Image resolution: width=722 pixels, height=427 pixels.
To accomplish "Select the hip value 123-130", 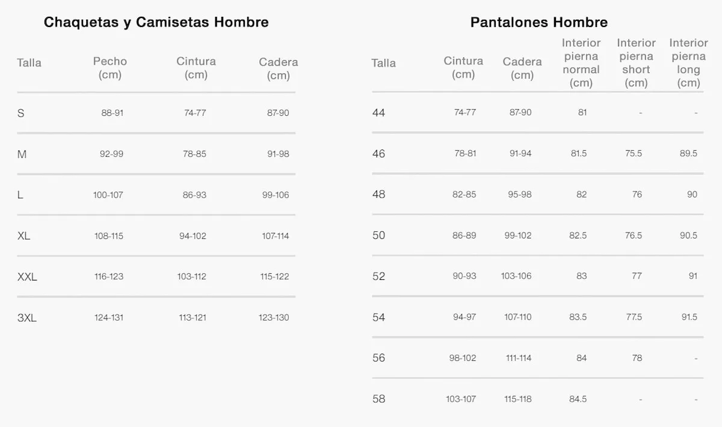I will click(274, 318).
